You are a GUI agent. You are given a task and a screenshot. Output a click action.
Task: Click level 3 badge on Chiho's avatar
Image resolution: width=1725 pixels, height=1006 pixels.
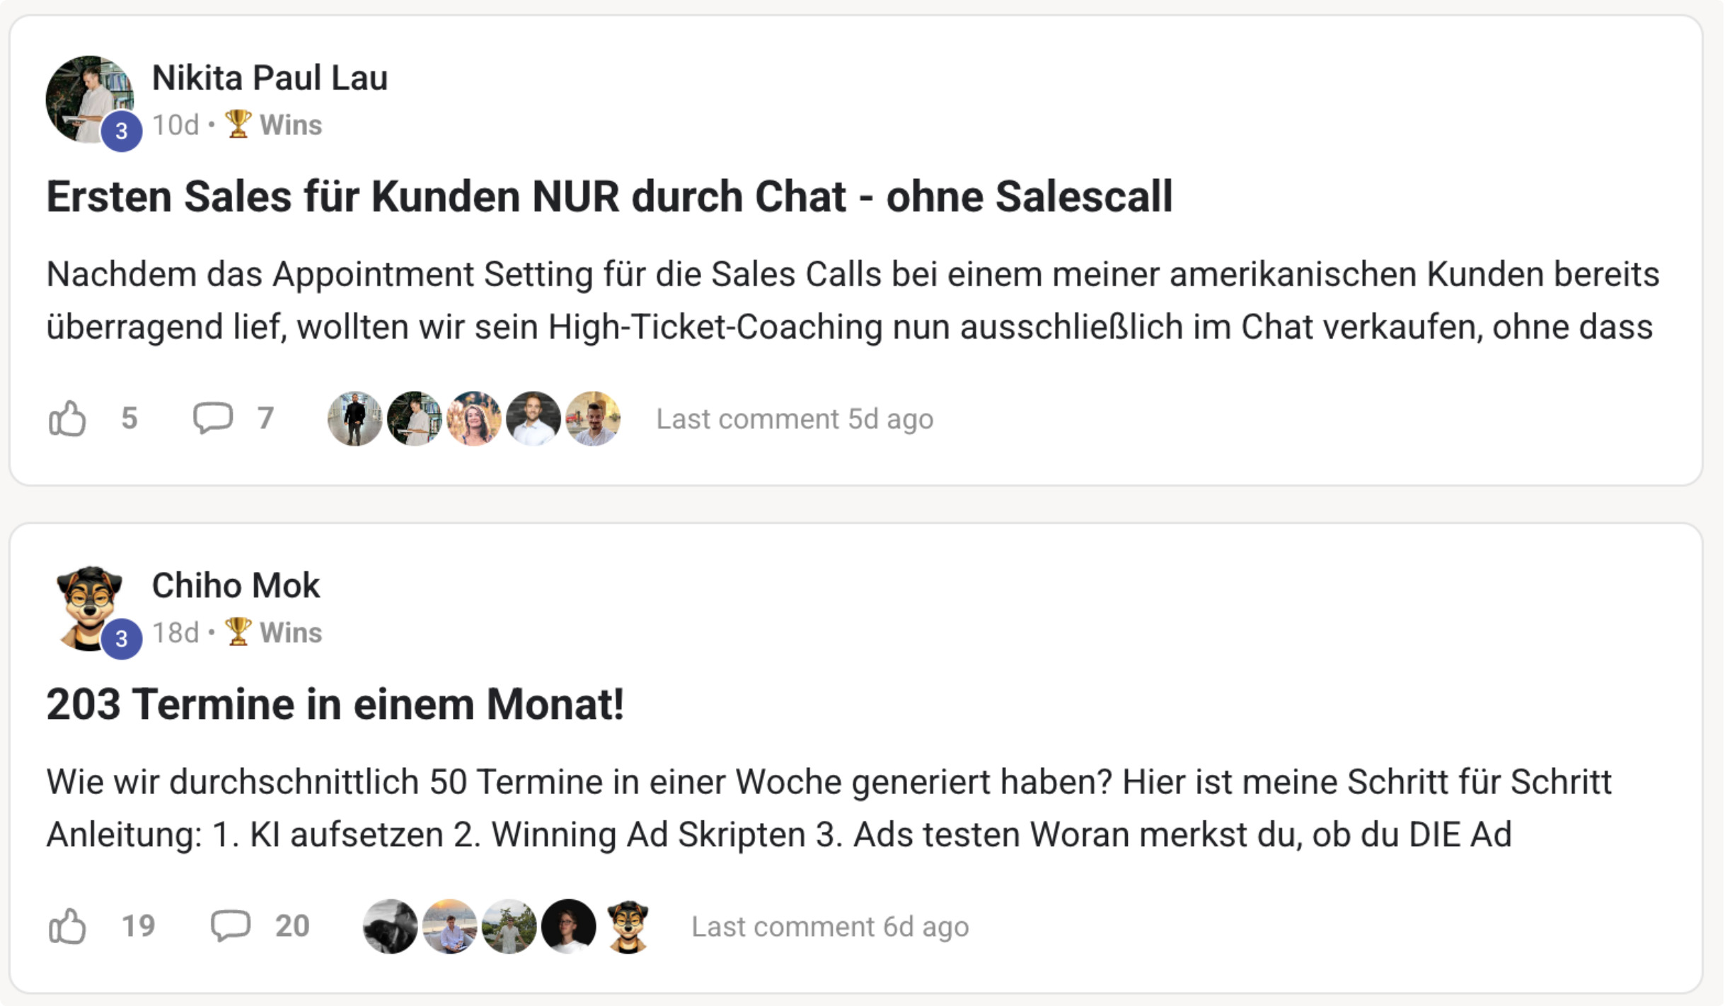(122, 638)
